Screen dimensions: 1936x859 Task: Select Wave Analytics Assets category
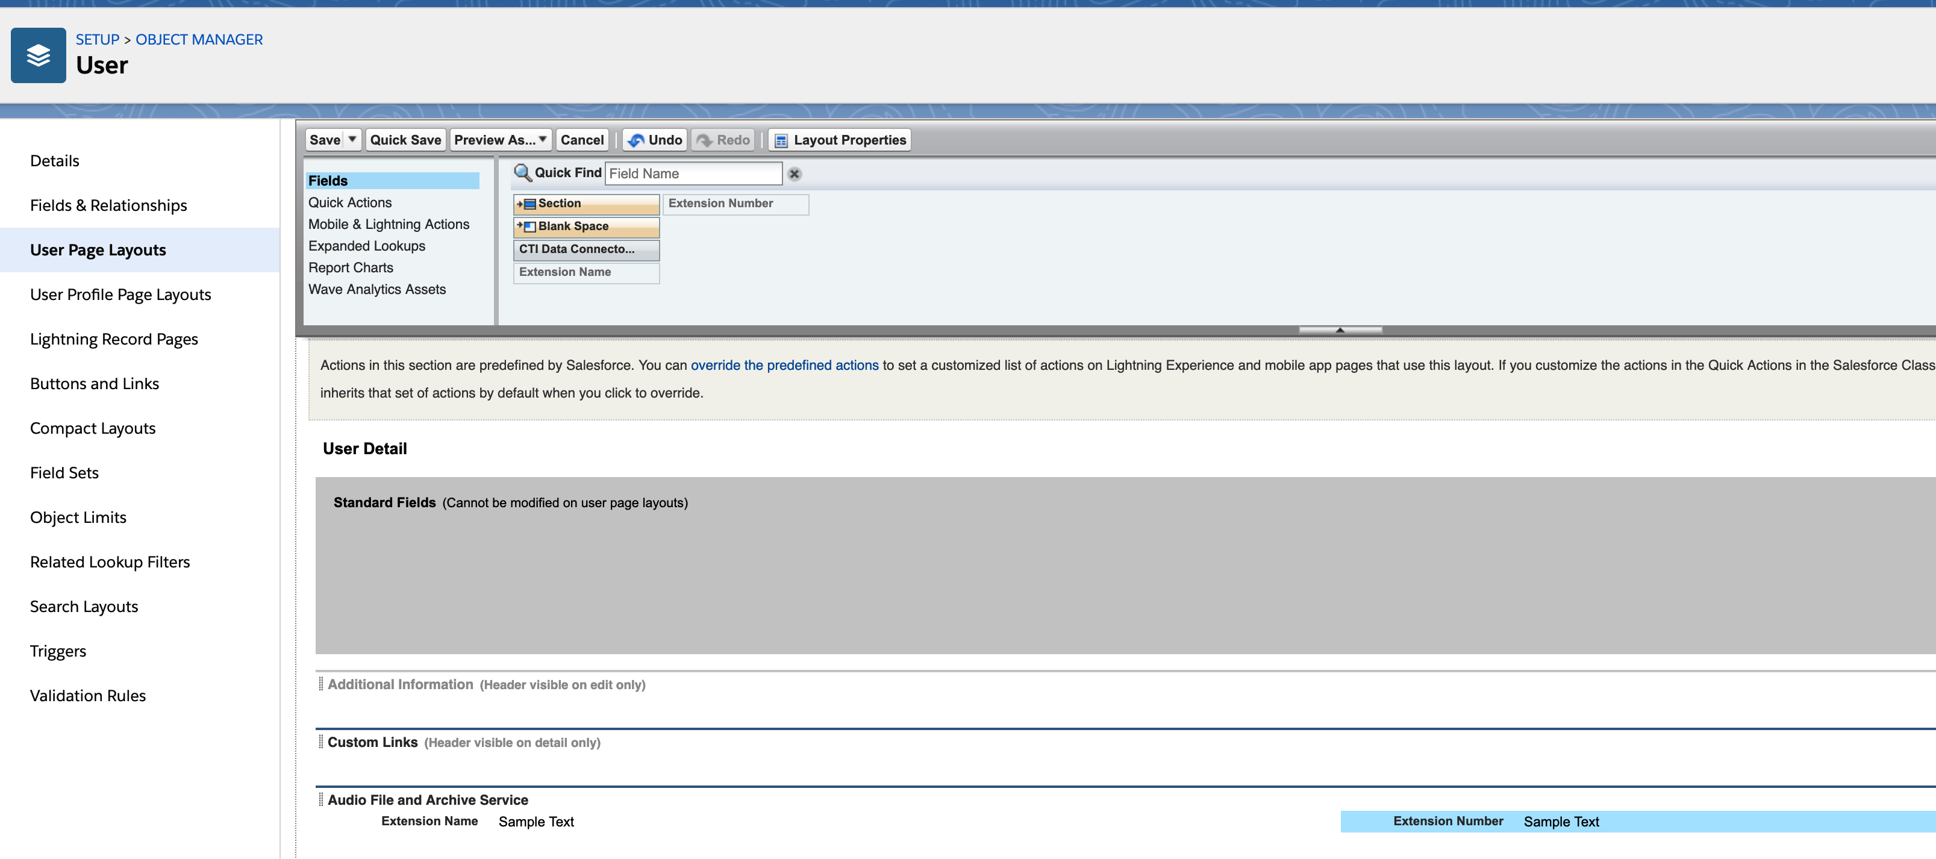coord(377,290)
